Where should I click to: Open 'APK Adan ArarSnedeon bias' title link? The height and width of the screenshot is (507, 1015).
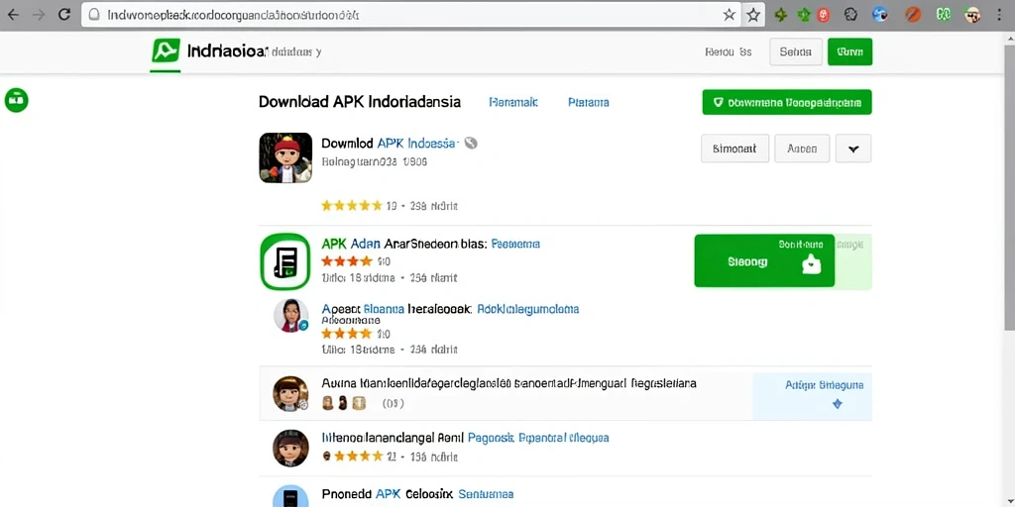pyautogui.click(x=404, y=244)
